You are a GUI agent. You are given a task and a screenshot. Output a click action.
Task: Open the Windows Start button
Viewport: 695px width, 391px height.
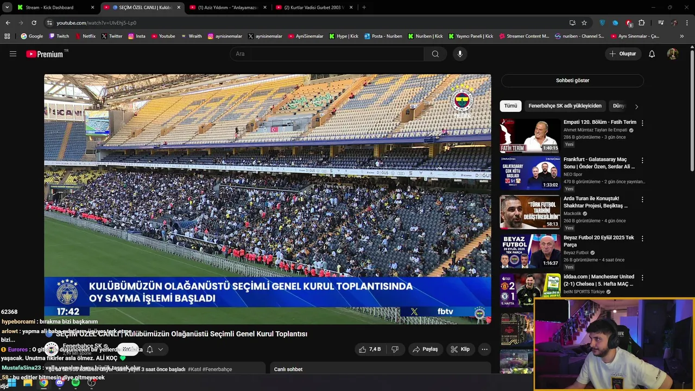tap(11, 383)
